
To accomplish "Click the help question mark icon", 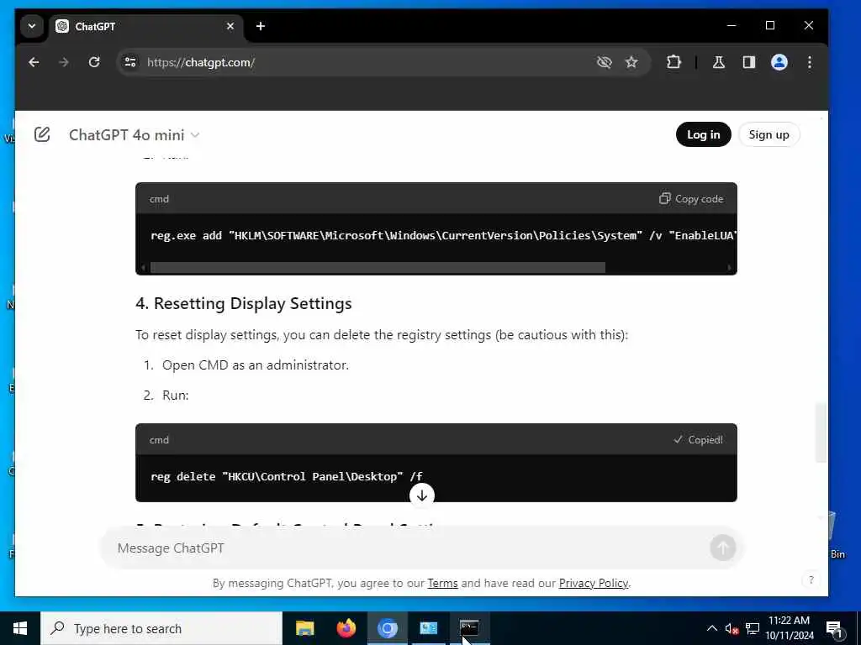I will (x=811, y=579).
